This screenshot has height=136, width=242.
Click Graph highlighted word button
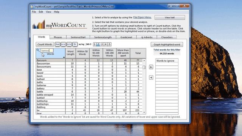[167, 45]
